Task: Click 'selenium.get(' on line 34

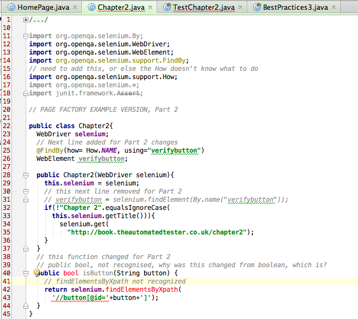Action: (84, 224)
